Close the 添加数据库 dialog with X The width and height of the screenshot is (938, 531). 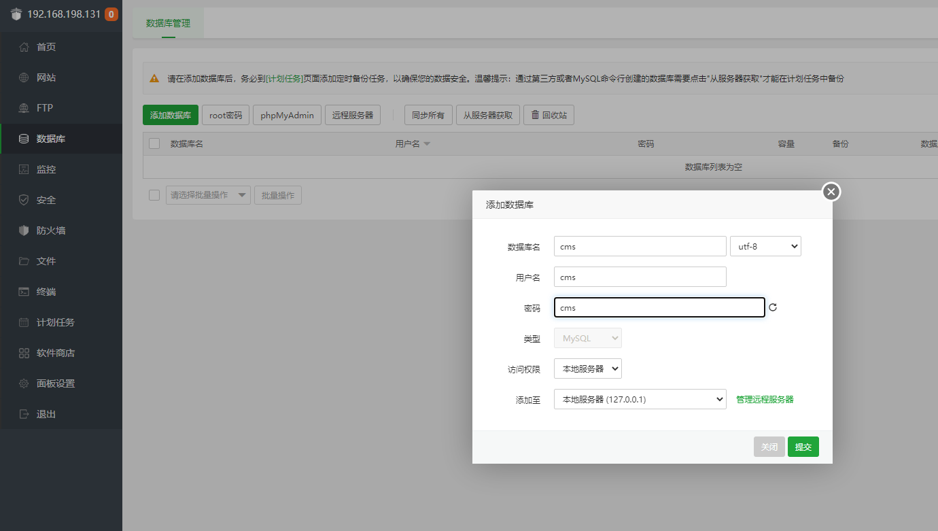[831, 192]
